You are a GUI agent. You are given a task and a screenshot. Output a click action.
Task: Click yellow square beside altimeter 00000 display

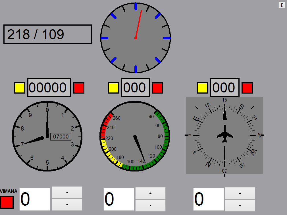tap(20, 88)
